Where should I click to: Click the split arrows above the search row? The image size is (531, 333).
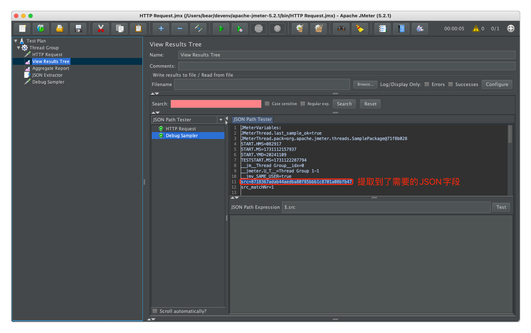tap(155, 94)
